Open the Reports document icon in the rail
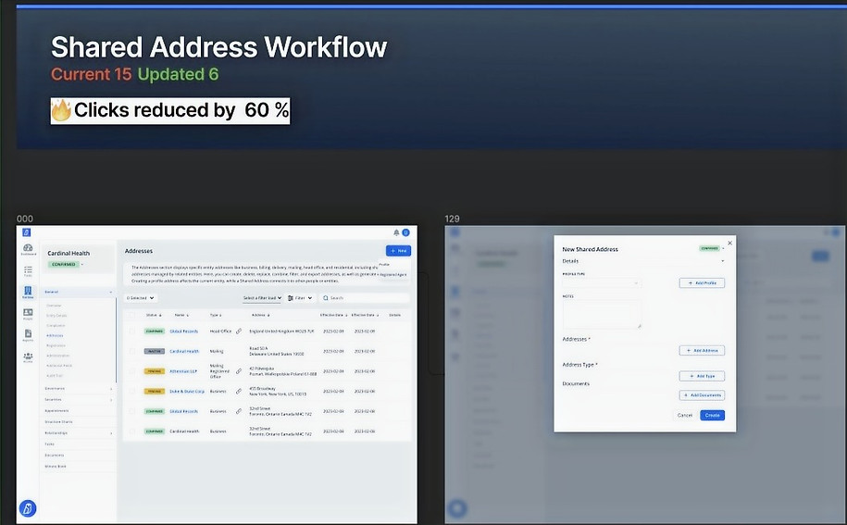847x525 pixels. click(28, 335)
